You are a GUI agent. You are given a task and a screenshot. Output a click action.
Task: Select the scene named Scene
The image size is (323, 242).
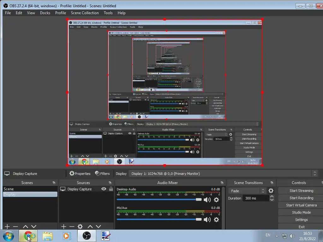pyautogui.click(x=30, y=189)
